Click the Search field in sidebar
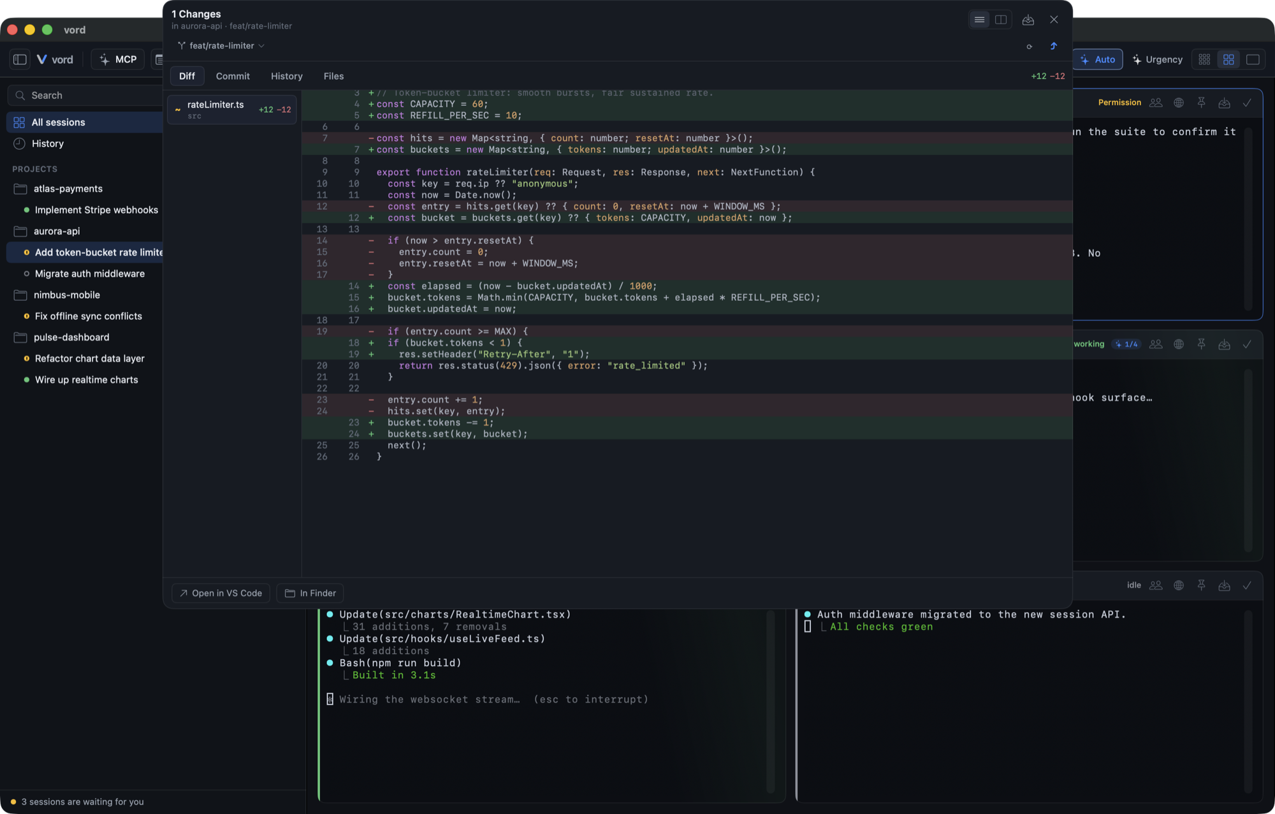 click(x=86, y=95)
